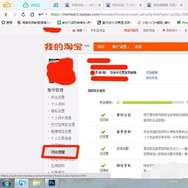Expand the 购物车 dropdown arrow

click(180, 31)
